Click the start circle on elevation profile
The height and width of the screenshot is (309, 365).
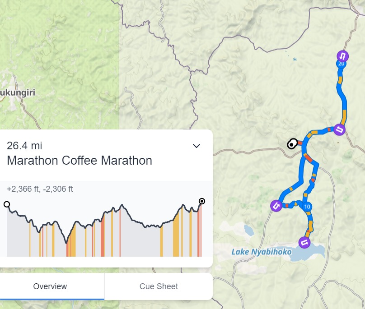(7, 204)
